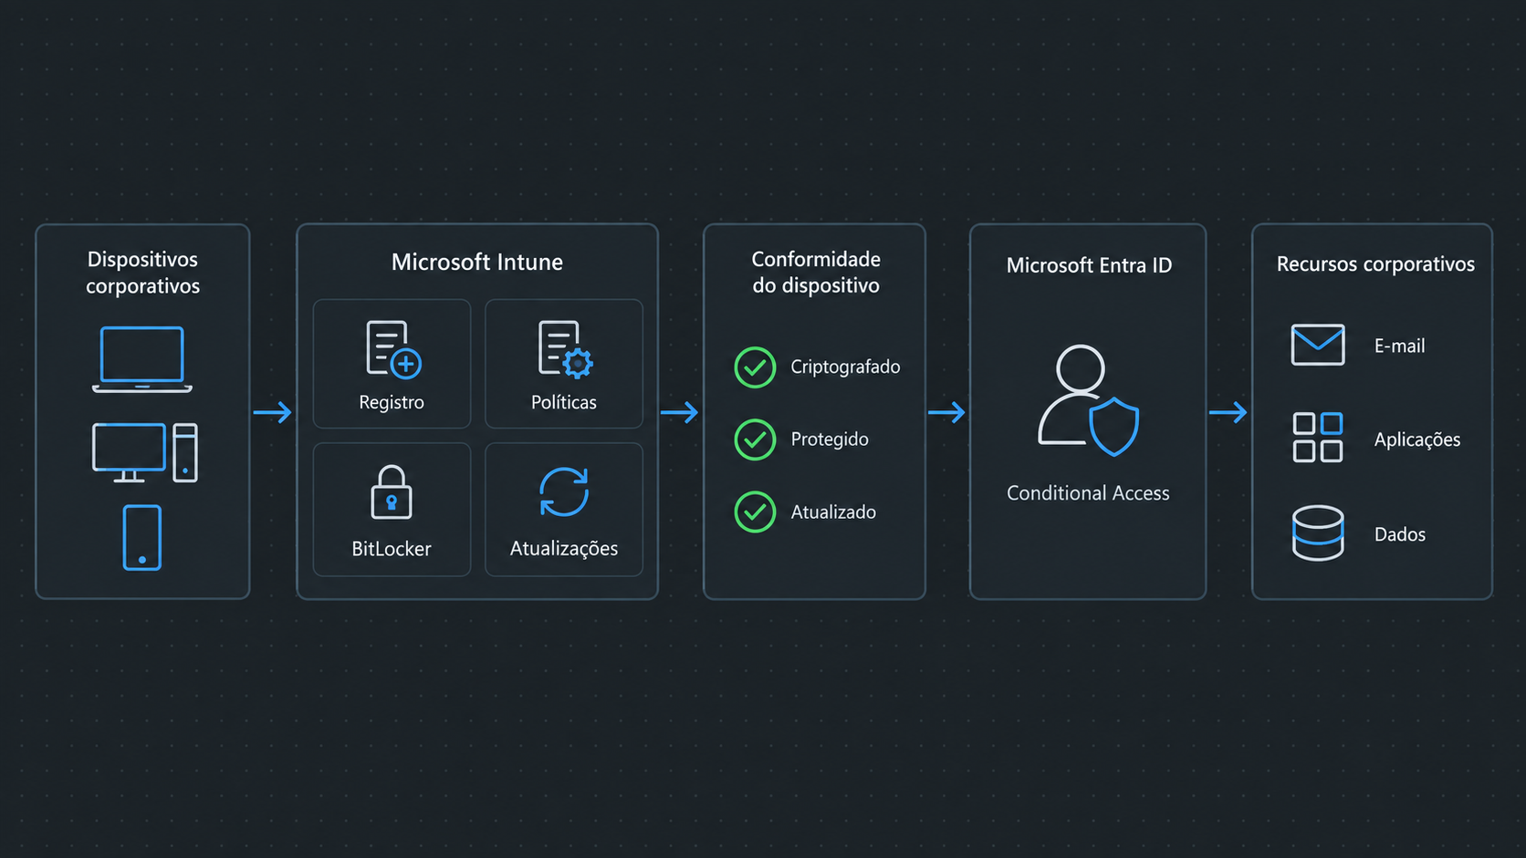Click the Políticas document-gear icon

(565, 349)
